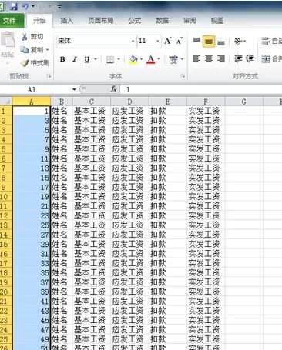The image size is (282, 350).
Task: Open the 复制 dropdown arrow
Action: pyautogui.click(x=48, y=50)
